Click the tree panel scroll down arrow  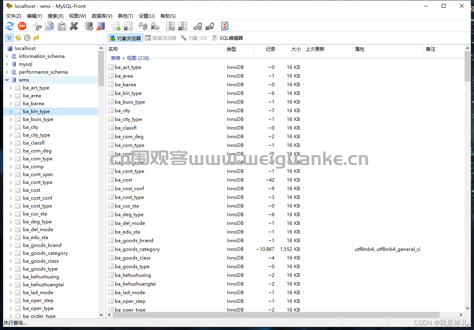(x=101, y=315)
